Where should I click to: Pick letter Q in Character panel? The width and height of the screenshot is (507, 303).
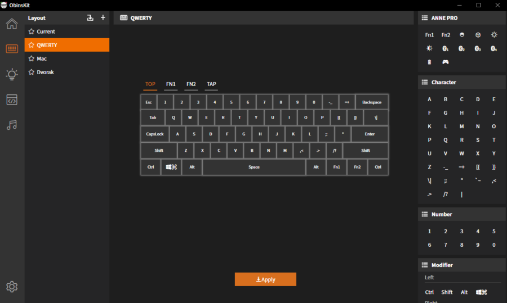pyautogui.click(x=446, y=140)
